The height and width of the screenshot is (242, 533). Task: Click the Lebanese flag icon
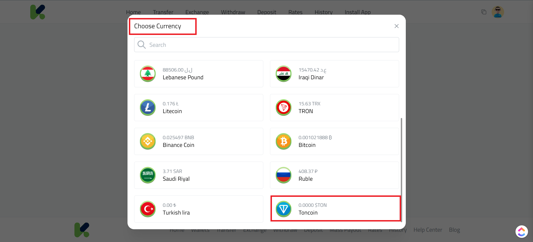point(148,74)
